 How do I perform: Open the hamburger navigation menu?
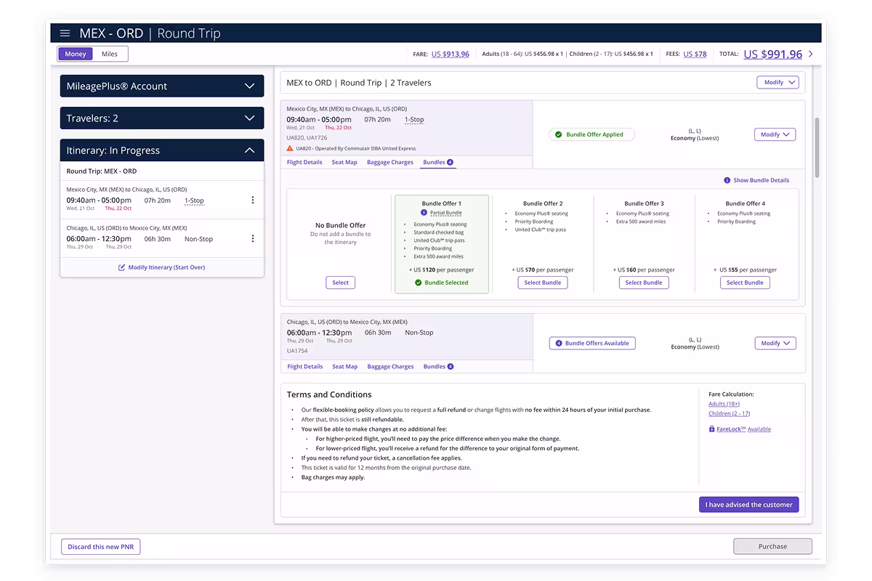[65, 33]
